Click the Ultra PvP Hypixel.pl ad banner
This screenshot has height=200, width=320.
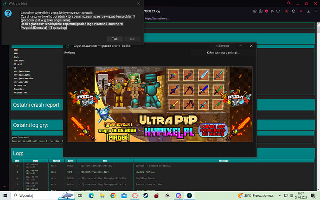click(x=160, y=106)
